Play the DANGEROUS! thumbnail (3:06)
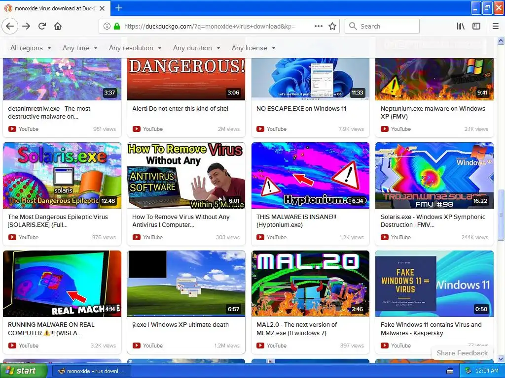The height and width of the screenshot is (378, 505). click(x=186, y=79)
